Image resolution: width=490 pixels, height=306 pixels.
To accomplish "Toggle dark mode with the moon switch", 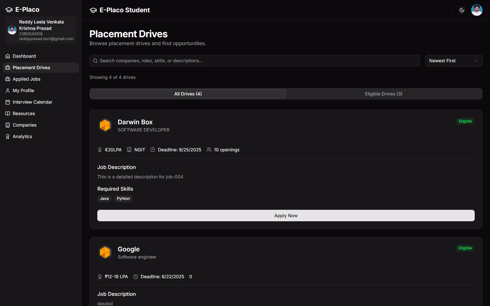I will coord(462,10).
